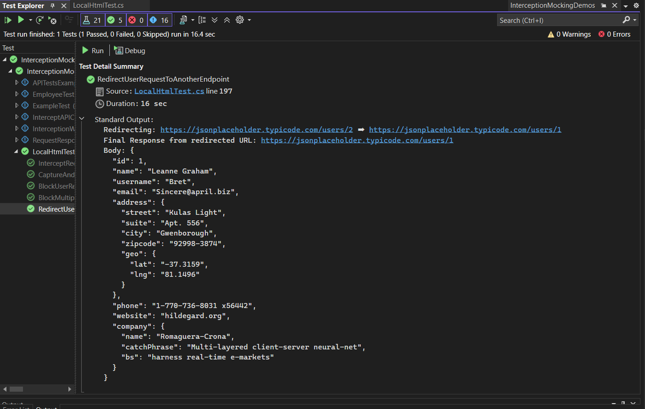Click Debug in the test detail pane
The width and height of the screenshot is (645, 409).
[x=129, y=51]
